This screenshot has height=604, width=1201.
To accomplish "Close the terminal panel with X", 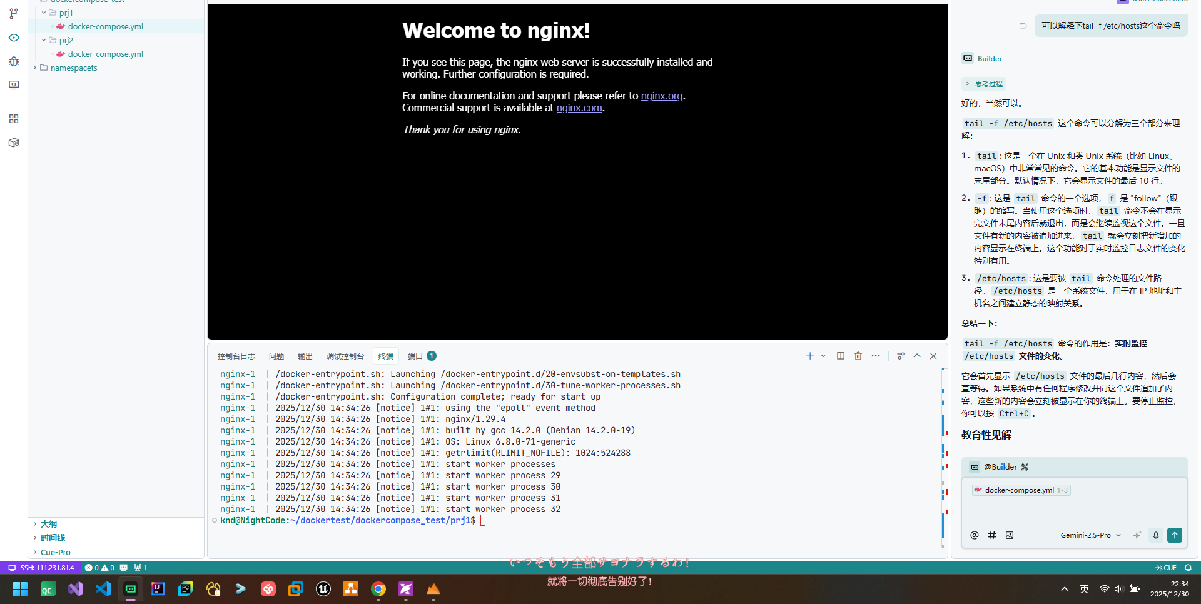I will point(933,356).
